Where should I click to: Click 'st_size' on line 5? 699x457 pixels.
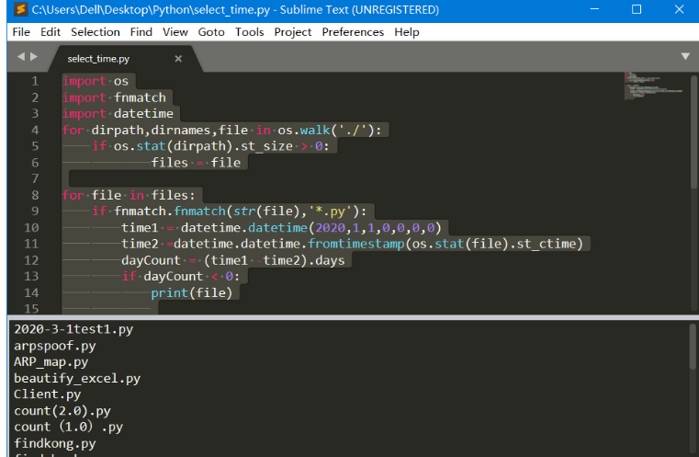coord(266,146)
